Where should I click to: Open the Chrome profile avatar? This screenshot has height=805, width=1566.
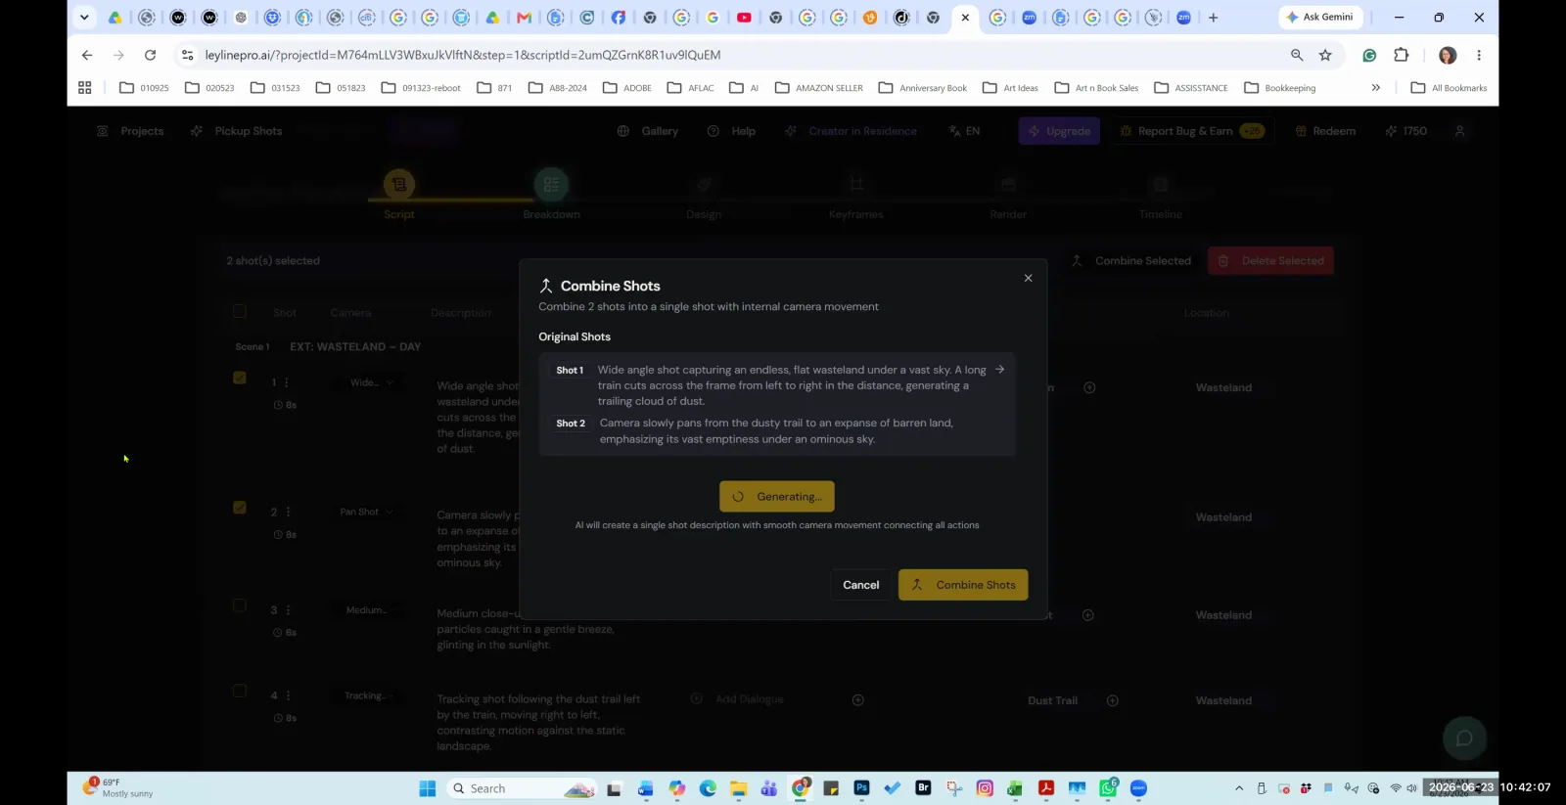click(1448, 55)
